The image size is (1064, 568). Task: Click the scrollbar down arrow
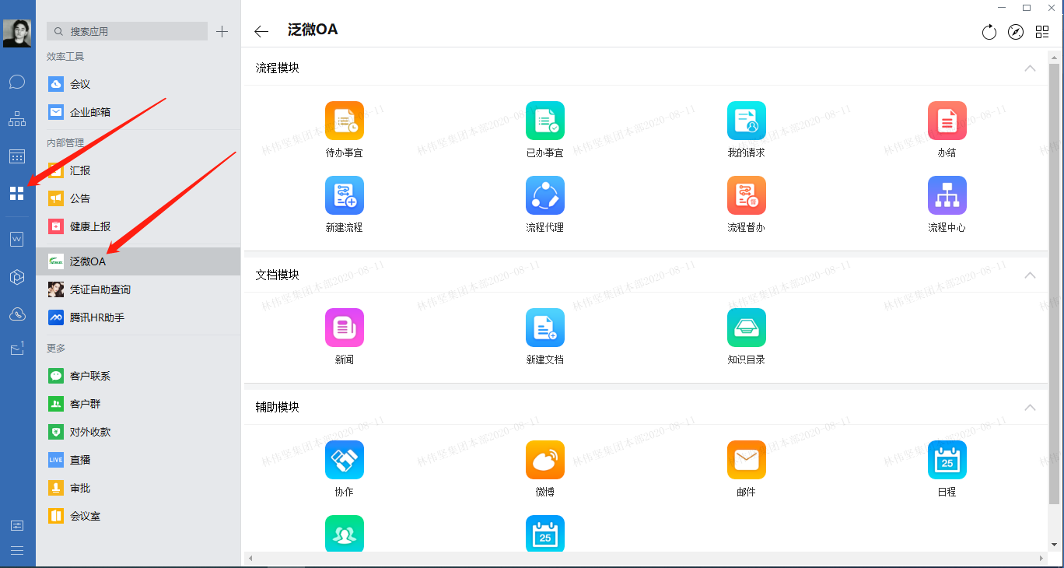(1054, 545)
